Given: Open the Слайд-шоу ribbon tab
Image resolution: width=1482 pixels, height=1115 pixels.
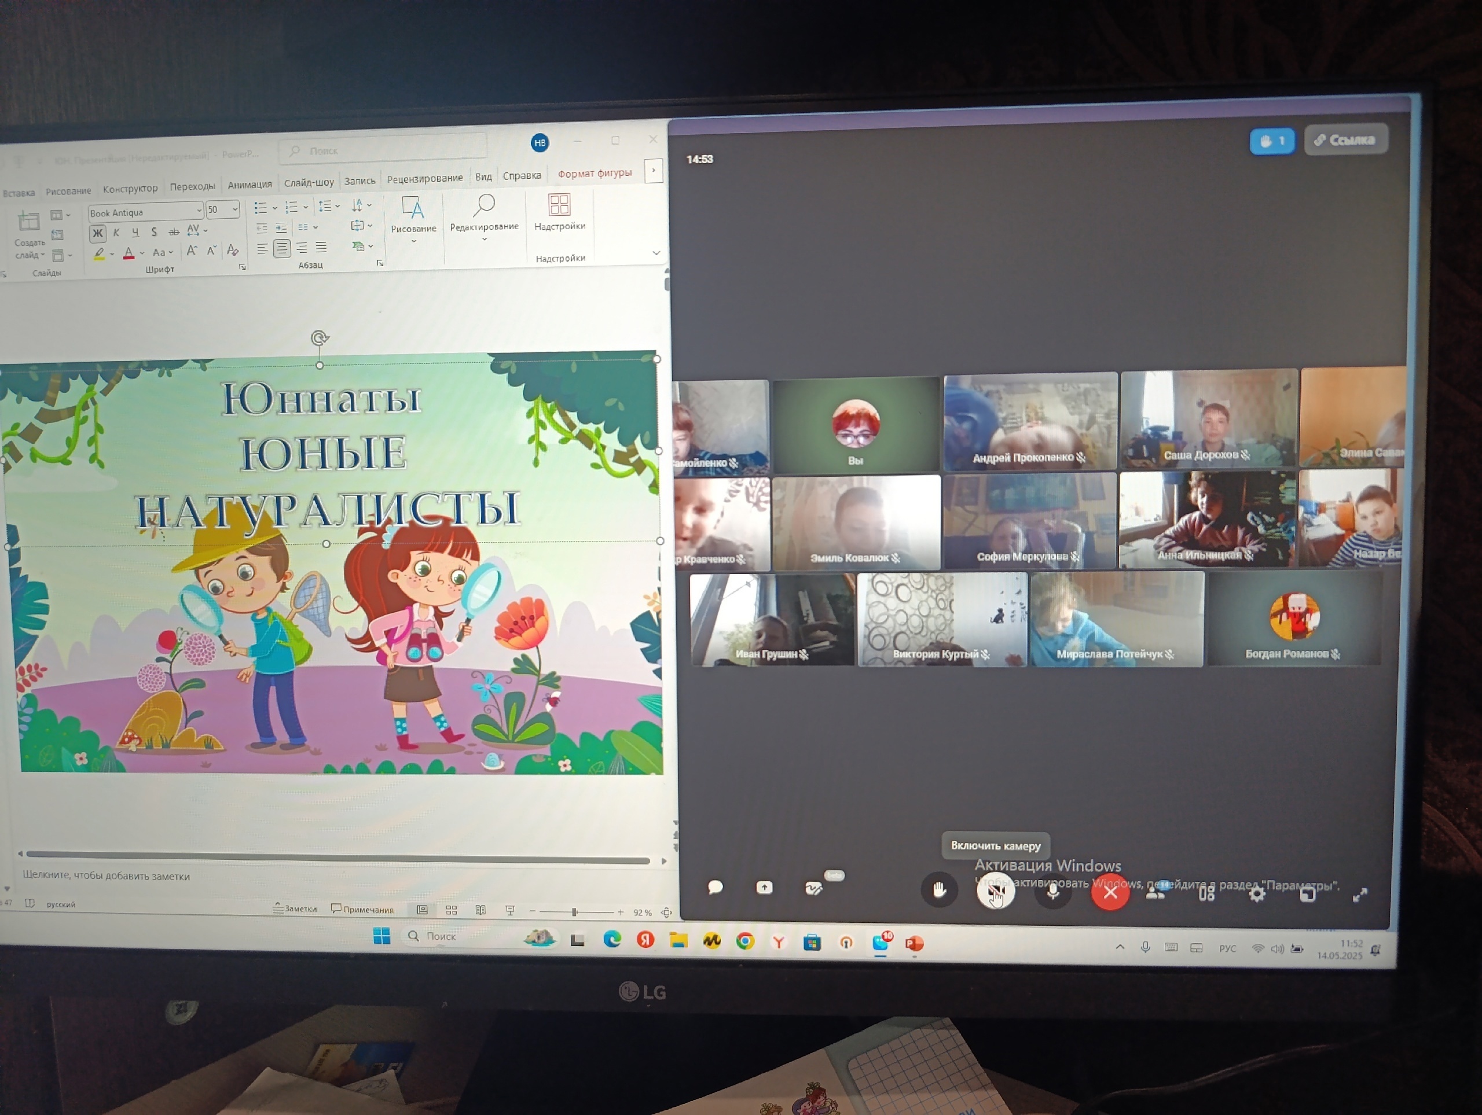Looking at the screenshot, I should [309, 183].
